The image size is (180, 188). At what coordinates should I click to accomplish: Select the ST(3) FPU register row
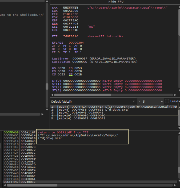pyautogui.click(x=107, y=90)
